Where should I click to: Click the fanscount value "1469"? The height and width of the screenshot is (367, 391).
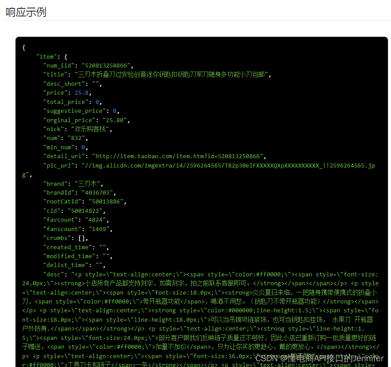99,229
